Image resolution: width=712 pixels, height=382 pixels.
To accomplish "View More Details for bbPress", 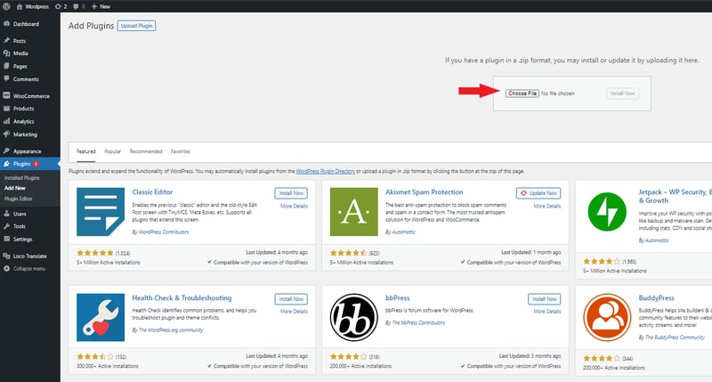I will (547, 312).
